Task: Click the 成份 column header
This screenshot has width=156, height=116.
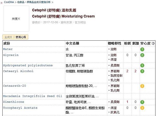Action: pyautogui.click(x=6, y=44)
